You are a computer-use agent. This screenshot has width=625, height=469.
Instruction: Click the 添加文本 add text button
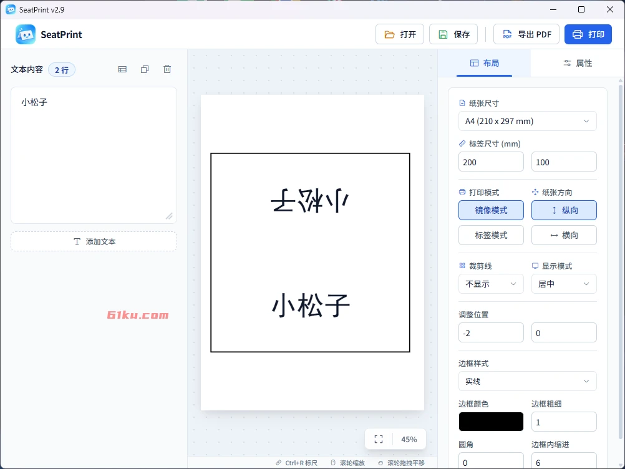click(x=94, y=241)
